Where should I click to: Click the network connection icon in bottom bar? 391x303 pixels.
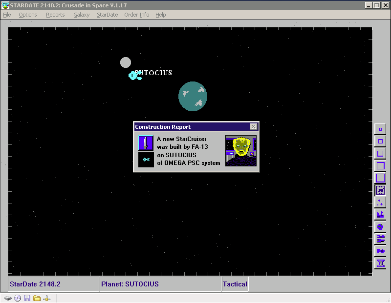pyautogui.click(x=46, y=298)
